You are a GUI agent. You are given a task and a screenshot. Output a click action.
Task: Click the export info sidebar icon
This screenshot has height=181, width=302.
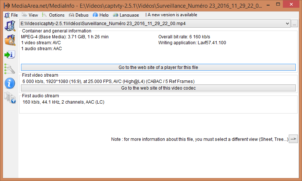(10, 55)
